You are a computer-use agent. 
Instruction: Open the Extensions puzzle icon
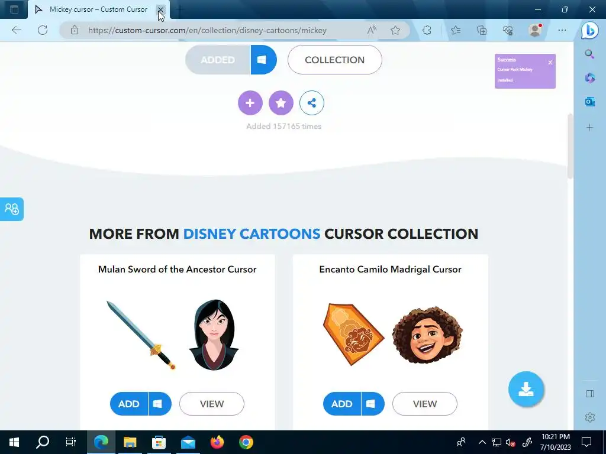coord(427,30)
